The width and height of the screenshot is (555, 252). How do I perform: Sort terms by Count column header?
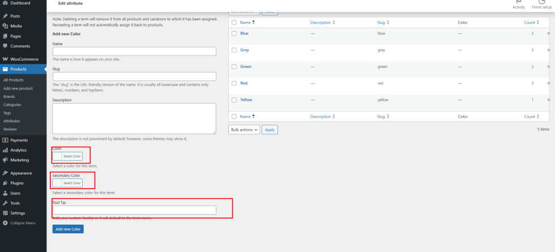coord(530,22)
